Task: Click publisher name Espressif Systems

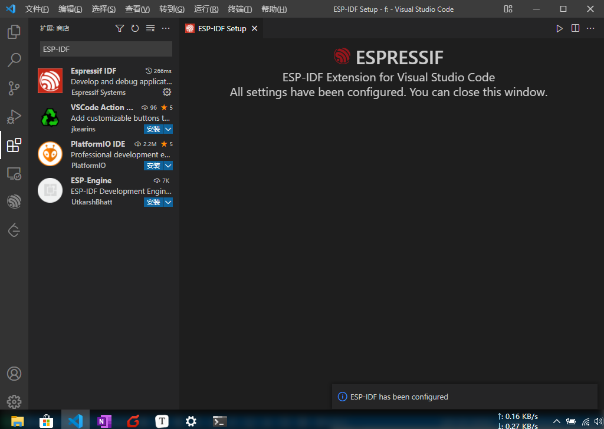Action: coord(99,93)
